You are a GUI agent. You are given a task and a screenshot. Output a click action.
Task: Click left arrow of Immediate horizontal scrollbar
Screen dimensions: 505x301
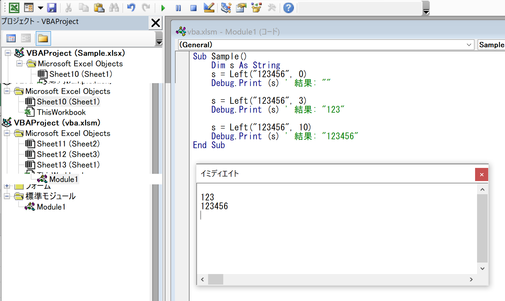(203, 279)
